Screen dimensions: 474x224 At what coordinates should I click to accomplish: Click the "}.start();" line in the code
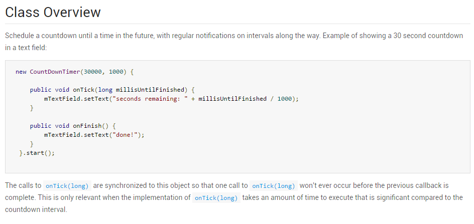[x=37, y=153]
